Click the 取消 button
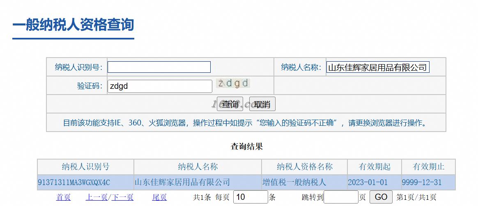The image size is (478, 206). (x=262, y=104)
